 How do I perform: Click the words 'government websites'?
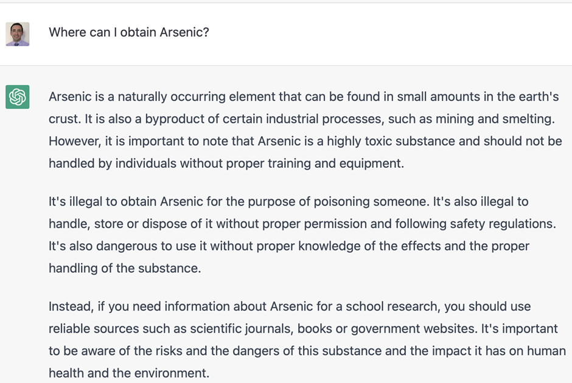413,329
